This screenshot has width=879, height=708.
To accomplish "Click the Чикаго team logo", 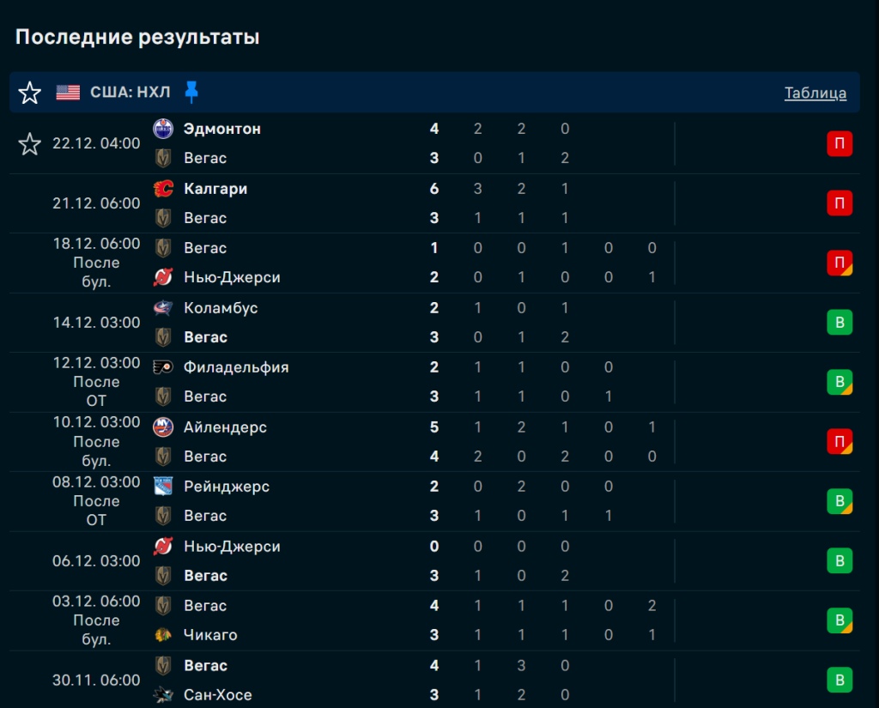I will [162, 635].
